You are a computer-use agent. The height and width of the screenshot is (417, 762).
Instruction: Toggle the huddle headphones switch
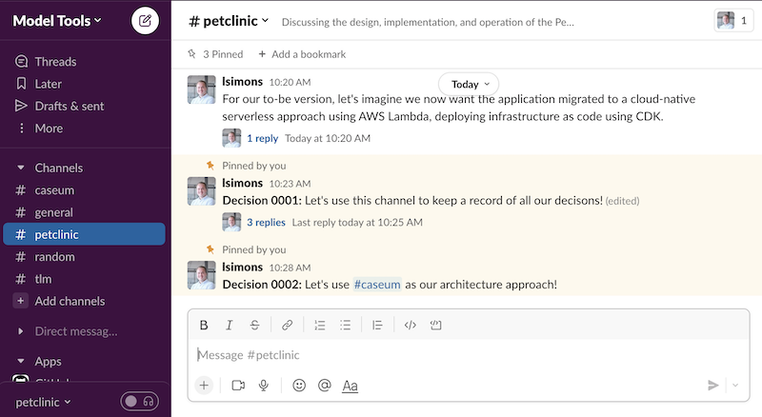(x=139, y=402)
